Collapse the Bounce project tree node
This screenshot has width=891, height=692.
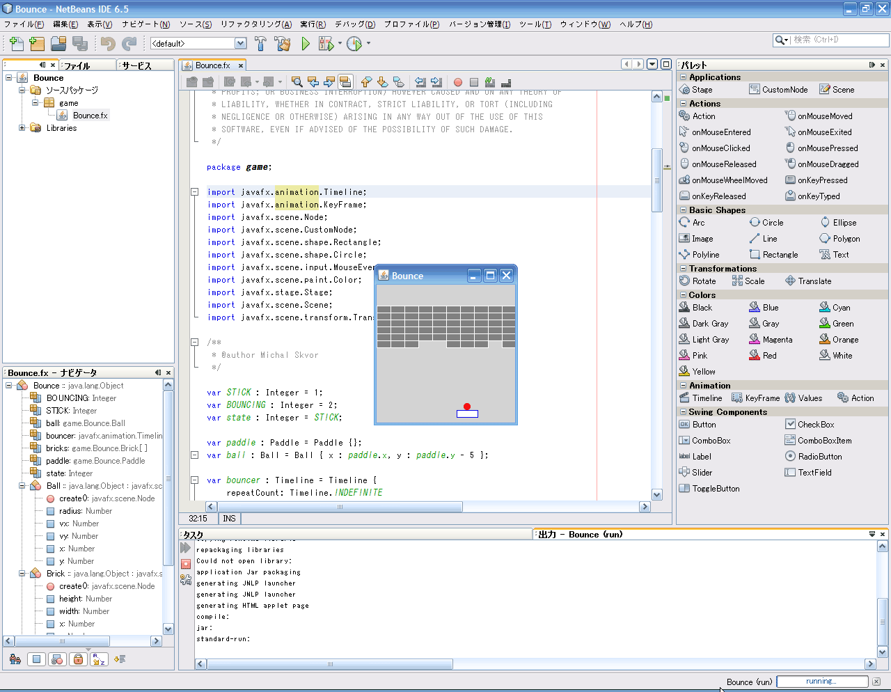point(9,78)
